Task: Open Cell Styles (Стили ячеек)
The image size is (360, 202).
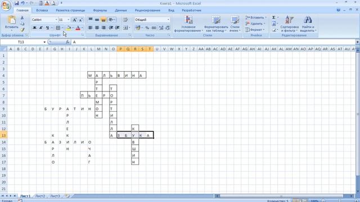Action: [x=235, y=24]
